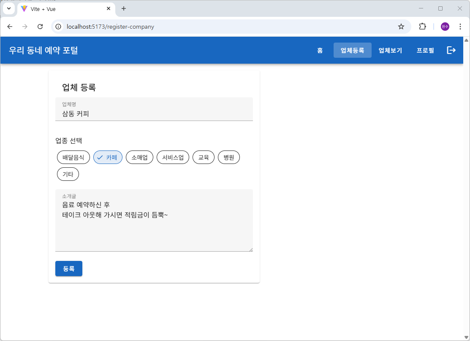Select the 병원 category chip

point(229,157)
